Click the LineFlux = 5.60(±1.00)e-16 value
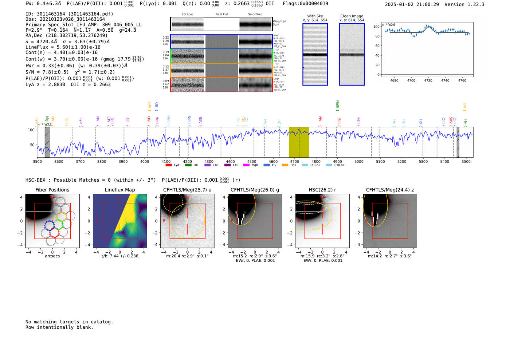Image resolution: width=510 pixels, height=347 pixels. pos(63,47)
